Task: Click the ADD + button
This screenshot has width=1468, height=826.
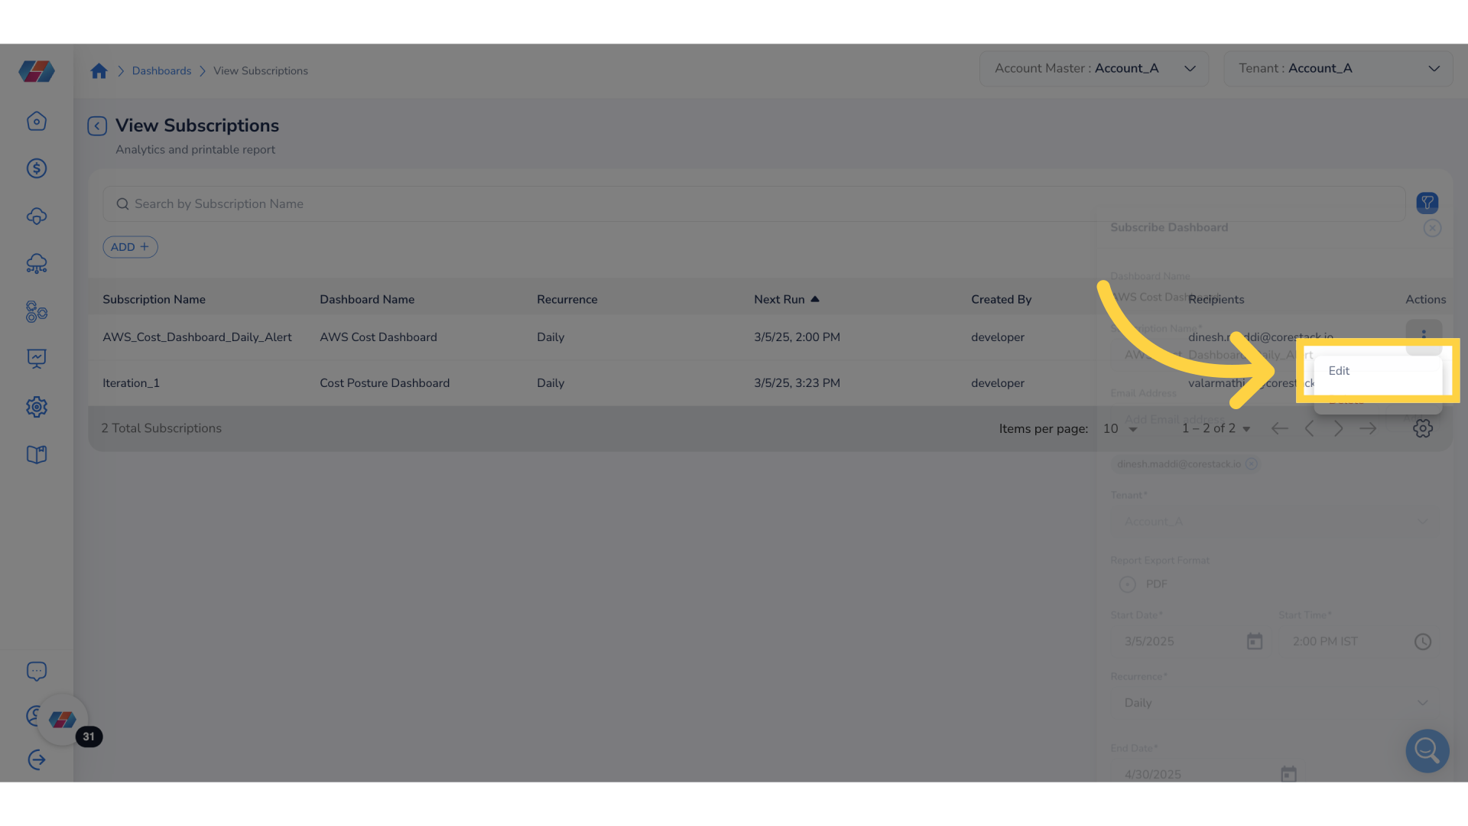Action: tap(130, 247)
